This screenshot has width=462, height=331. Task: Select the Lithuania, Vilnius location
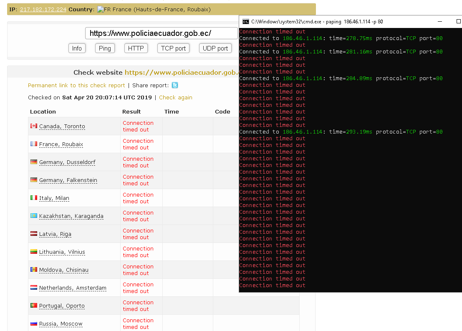click(x=62, y=252)
